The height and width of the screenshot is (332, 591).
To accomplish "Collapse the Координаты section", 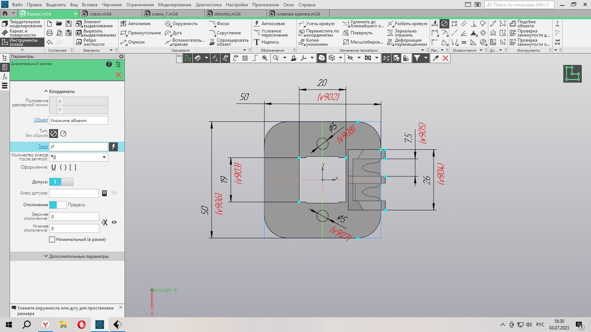I will click(x=59, y=91).
